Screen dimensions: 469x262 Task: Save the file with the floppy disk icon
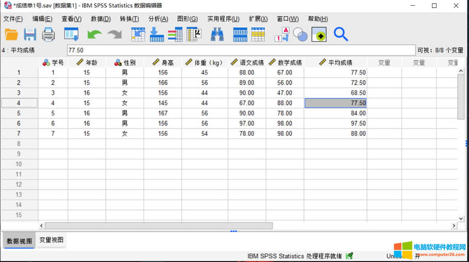pos(30,34)
